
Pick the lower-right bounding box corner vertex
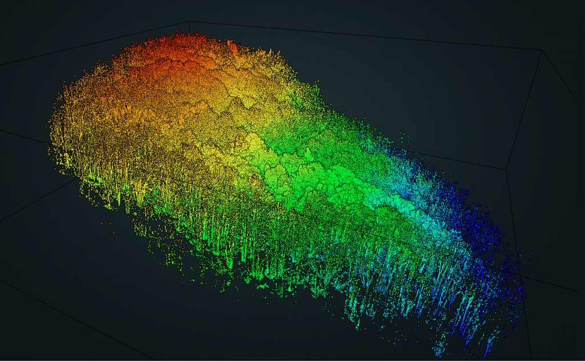click(506, 169)
